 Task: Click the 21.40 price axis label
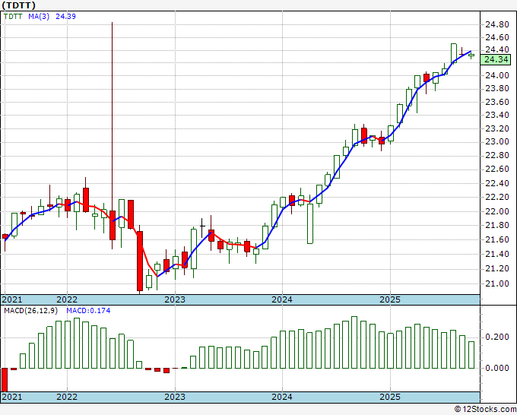click(497, 254)
